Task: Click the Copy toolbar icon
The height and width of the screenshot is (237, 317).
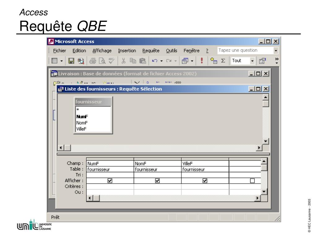Action: (x=133, y=61)
